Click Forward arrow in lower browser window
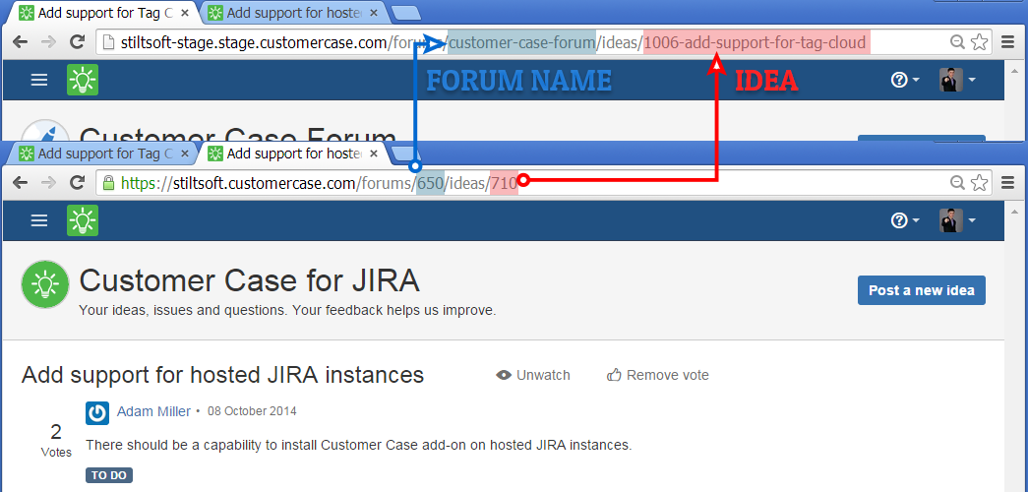The width and height of the screenshot is (1028, 492). 48,182
